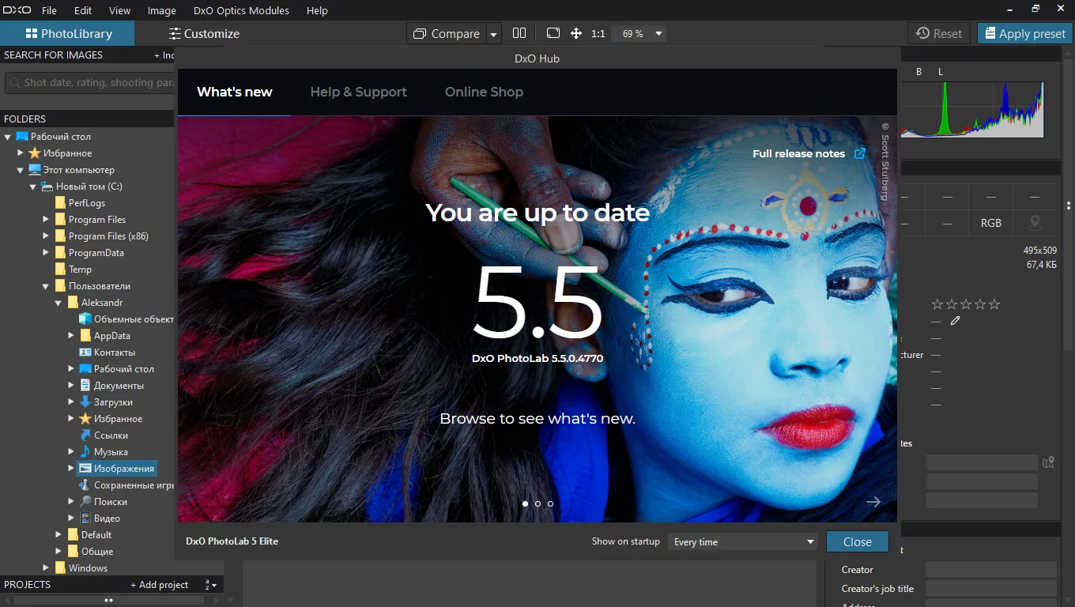Image resolution: width=1075 pixels, height=607 pixels.
Task: Set zoom to 1:1
Action: tap(598, 33)
